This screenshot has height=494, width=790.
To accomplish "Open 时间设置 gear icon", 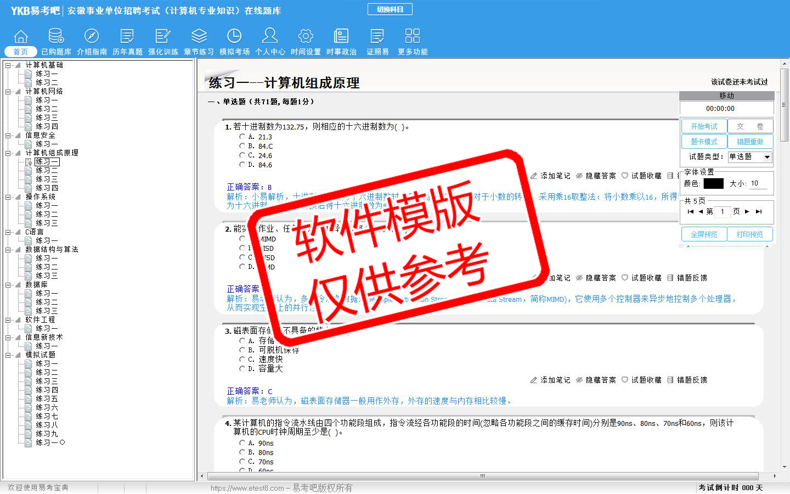I will pos(306,36).
